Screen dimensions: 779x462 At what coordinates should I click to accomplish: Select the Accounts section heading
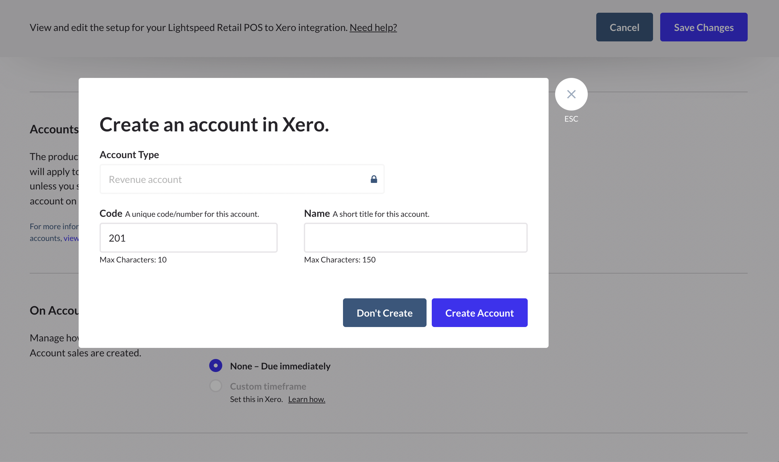pyautogui.click(x=54, y=129)
